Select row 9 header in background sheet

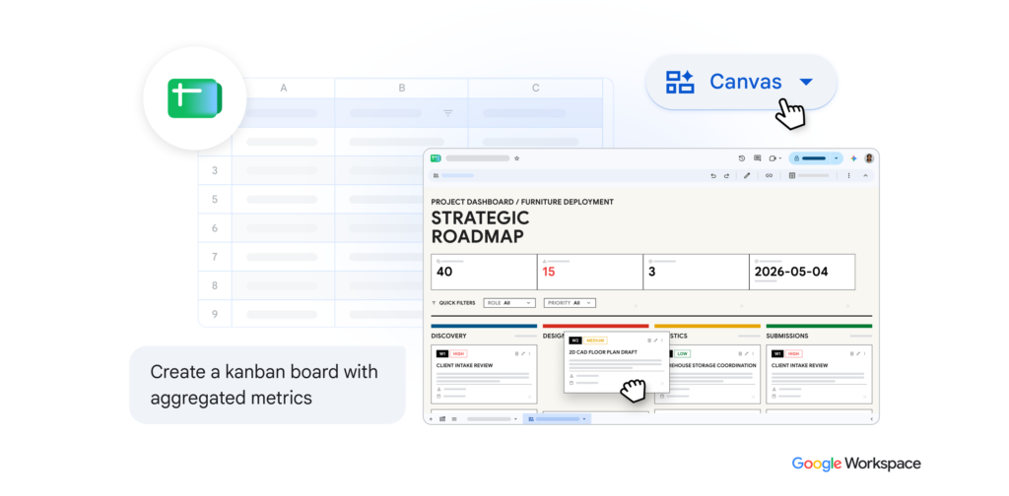[214, 314]
